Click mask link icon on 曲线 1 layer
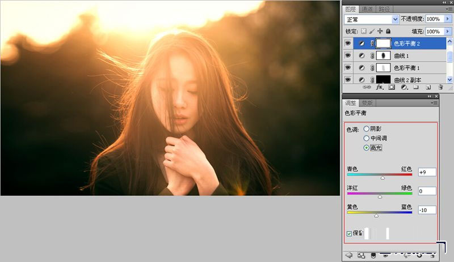The width and height of the screenshot is (454, 262). 372,55
